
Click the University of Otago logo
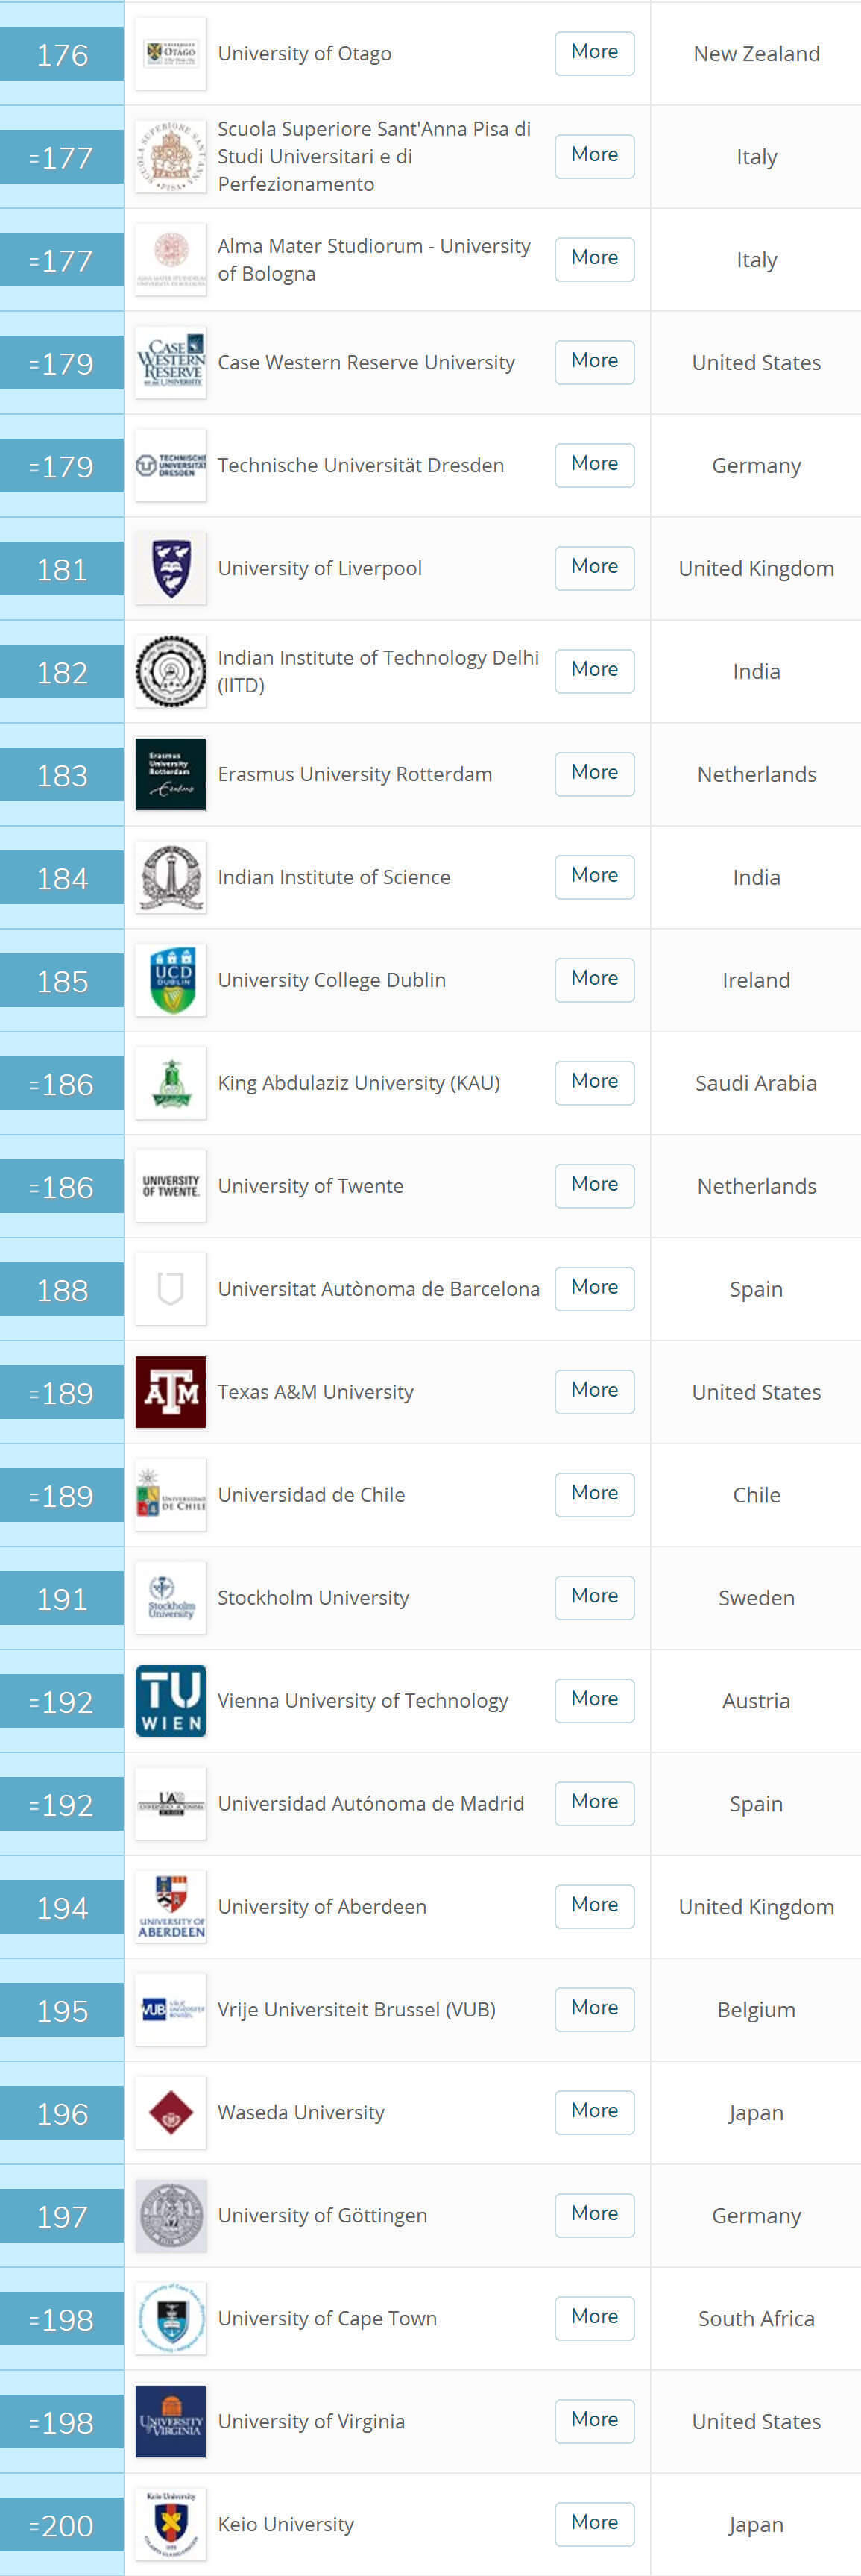pos(171,53)
